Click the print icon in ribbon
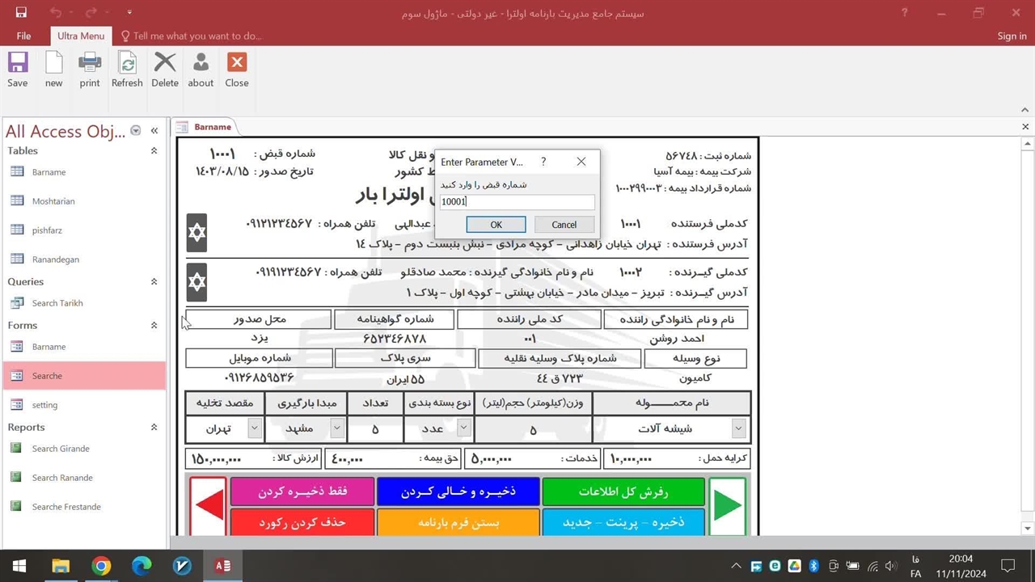This screenshot has height=582, width=1035. [90, 63]
